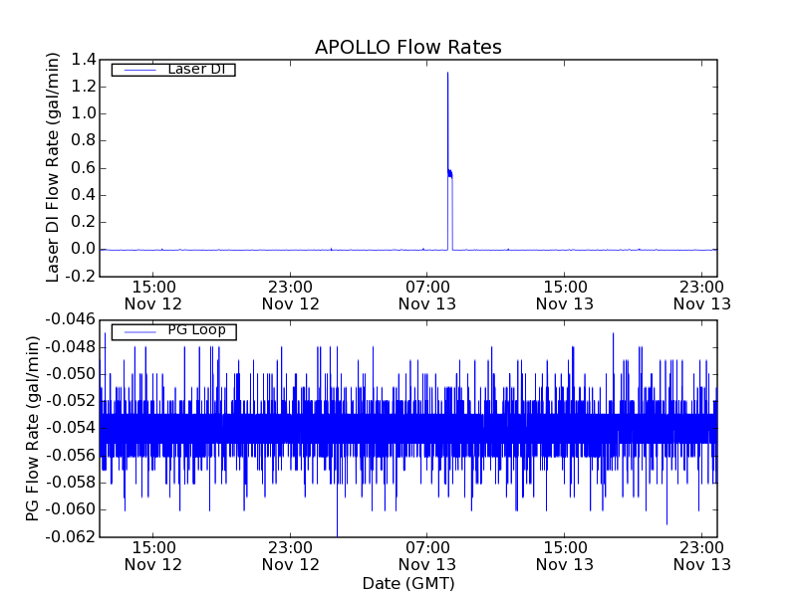Click the "Laser DI Flow Rate (gal/min)" axis label

pyautogui.click(x=54, y=167)
